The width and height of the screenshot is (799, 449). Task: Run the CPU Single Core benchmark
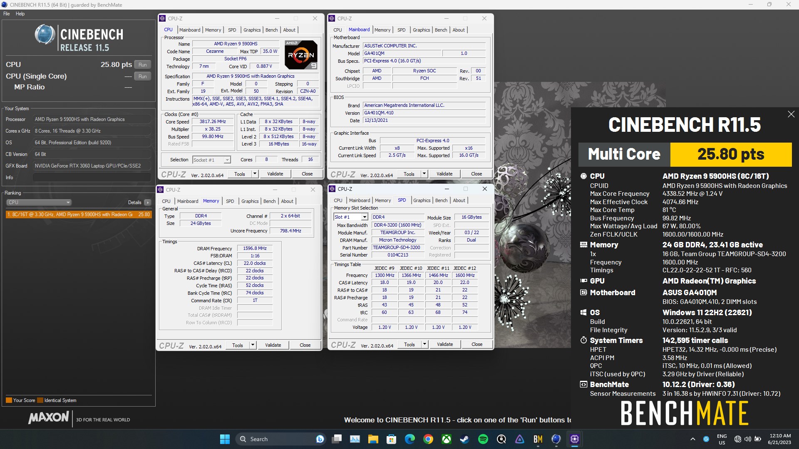143,76
